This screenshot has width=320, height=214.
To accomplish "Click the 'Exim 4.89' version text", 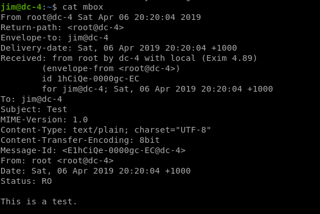I will (x=229, y=58).
